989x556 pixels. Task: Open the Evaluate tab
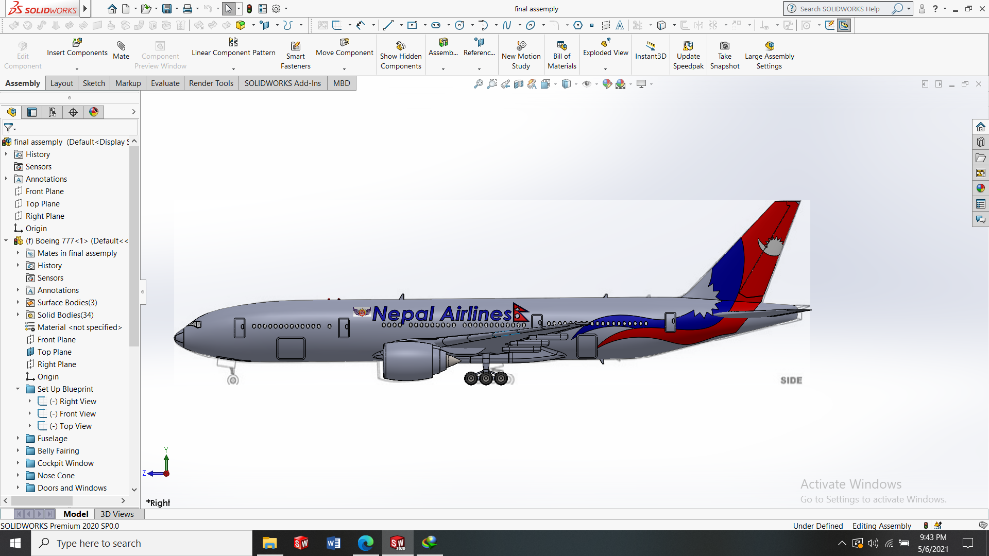click(165, 83)
